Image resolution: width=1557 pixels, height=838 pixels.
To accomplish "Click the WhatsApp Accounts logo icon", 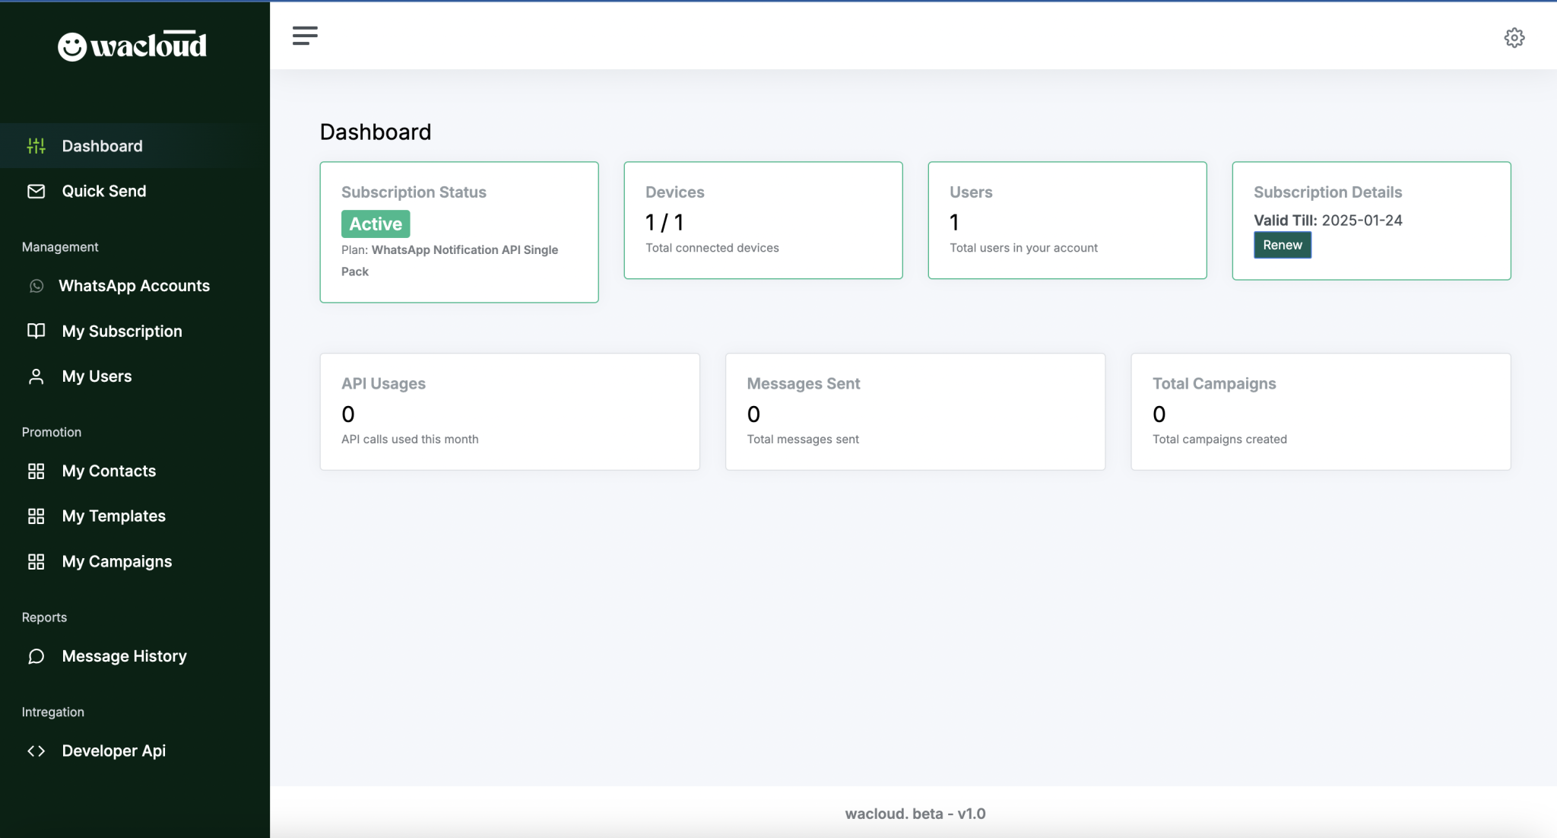I will (36, 286).
